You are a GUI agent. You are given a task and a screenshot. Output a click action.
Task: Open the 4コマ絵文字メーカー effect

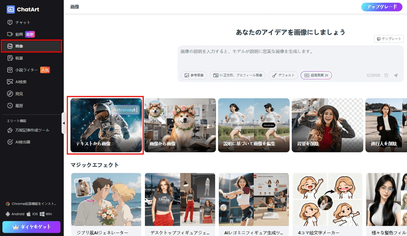click(327, 205)
